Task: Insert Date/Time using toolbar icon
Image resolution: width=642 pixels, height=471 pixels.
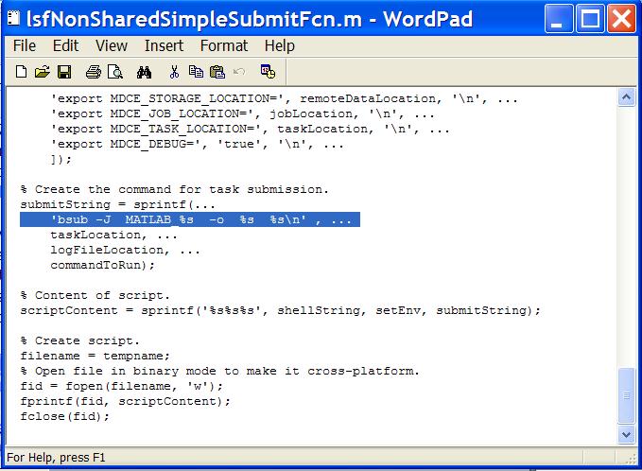Action: (268, 71)
